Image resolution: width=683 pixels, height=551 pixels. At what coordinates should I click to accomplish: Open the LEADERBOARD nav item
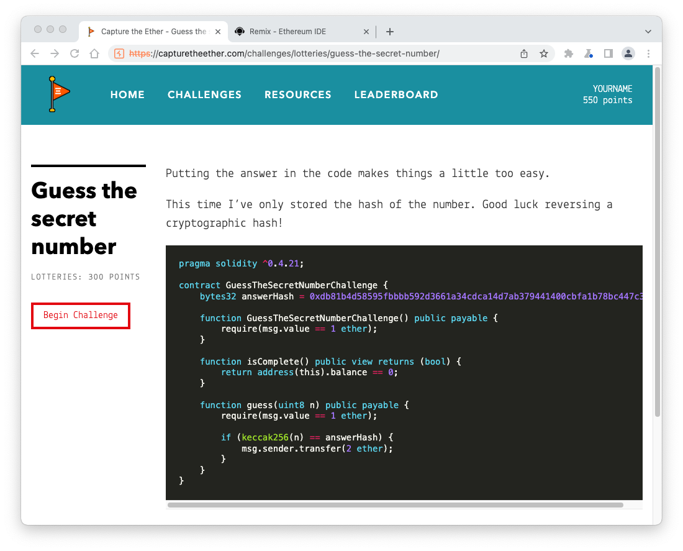click(396, 94)
